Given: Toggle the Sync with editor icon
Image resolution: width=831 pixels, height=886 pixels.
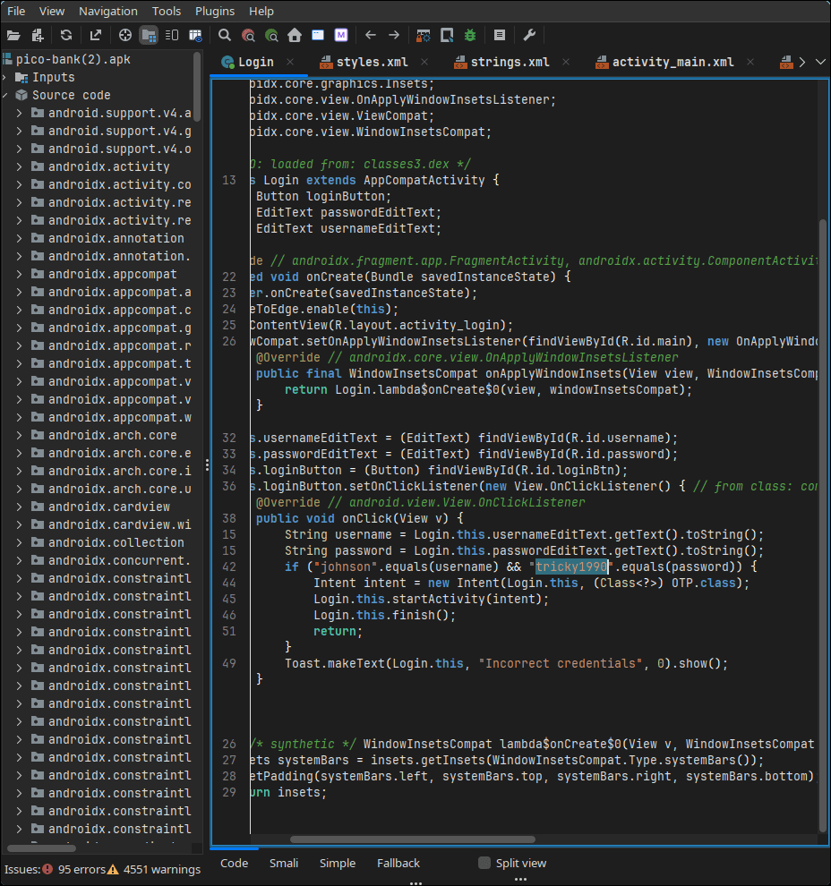Looking at the screenshot, I should [x=125, y=36].
